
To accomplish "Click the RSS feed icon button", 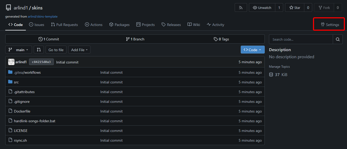I will coord(241,8).
